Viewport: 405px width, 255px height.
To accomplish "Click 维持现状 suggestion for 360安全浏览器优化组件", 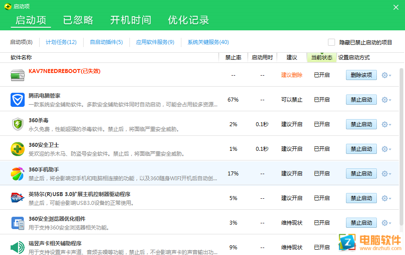I will (291, 223).
